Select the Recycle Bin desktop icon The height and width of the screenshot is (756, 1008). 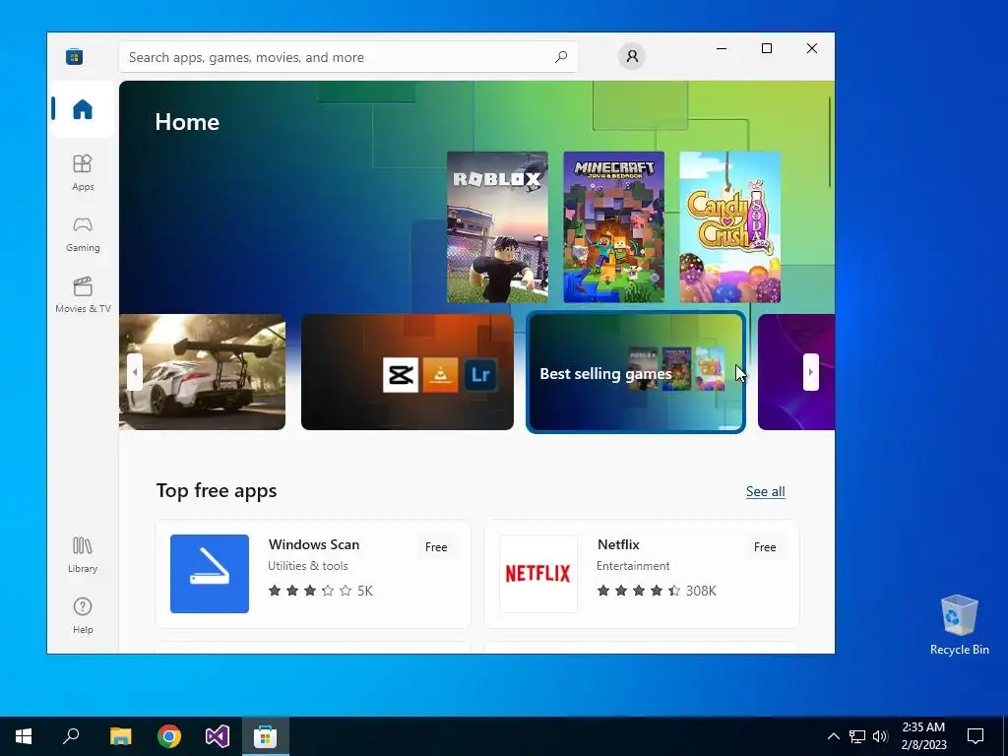pyautogui.click(x=959, y=625)
